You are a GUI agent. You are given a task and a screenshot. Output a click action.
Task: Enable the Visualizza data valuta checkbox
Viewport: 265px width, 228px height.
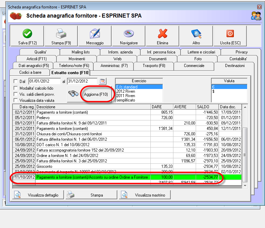pyautogui.click(x=16, y=100)
